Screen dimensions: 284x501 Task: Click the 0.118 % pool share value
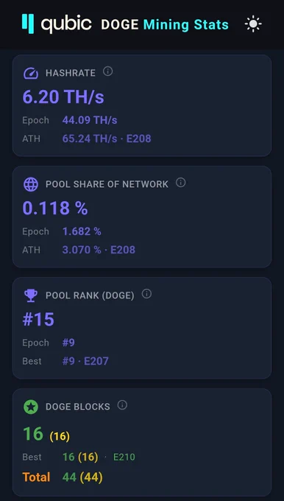[55, 208]
